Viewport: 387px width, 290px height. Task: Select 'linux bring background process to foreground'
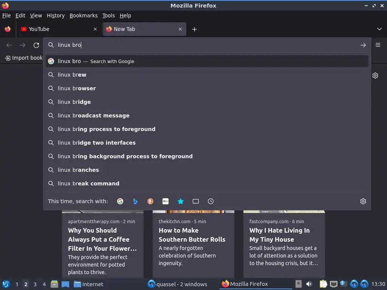(x=207, y=156)
